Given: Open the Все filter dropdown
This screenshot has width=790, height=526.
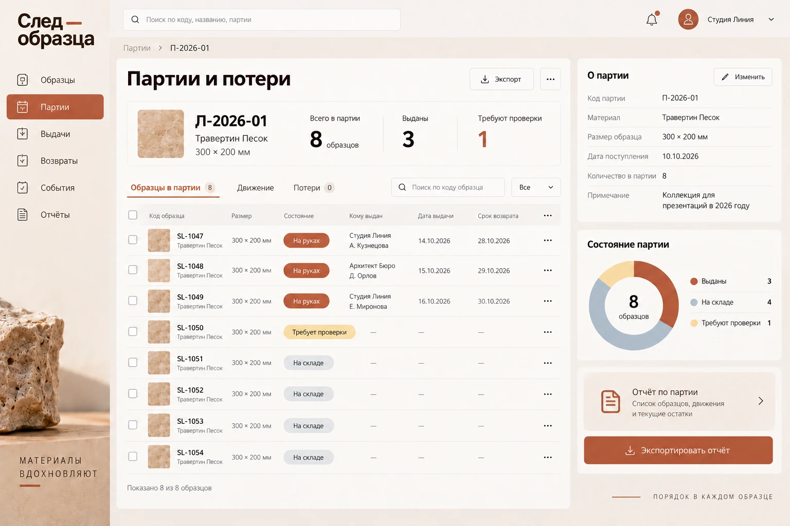Looking at the screenshot, I should point(536,187).
